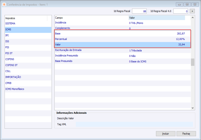This screenshot has height=140, width=201.
Task: Select IMPORTAÇÃO in the Impostos list
Action: click(x=28, y=77)
